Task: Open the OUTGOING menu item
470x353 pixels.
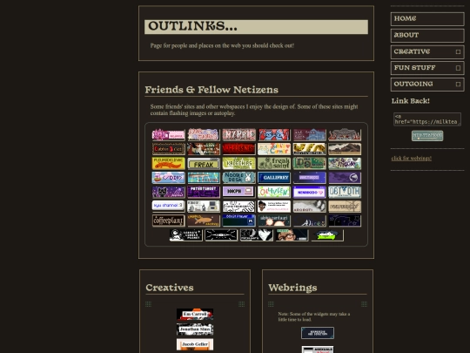Action: tap(427, 84)
